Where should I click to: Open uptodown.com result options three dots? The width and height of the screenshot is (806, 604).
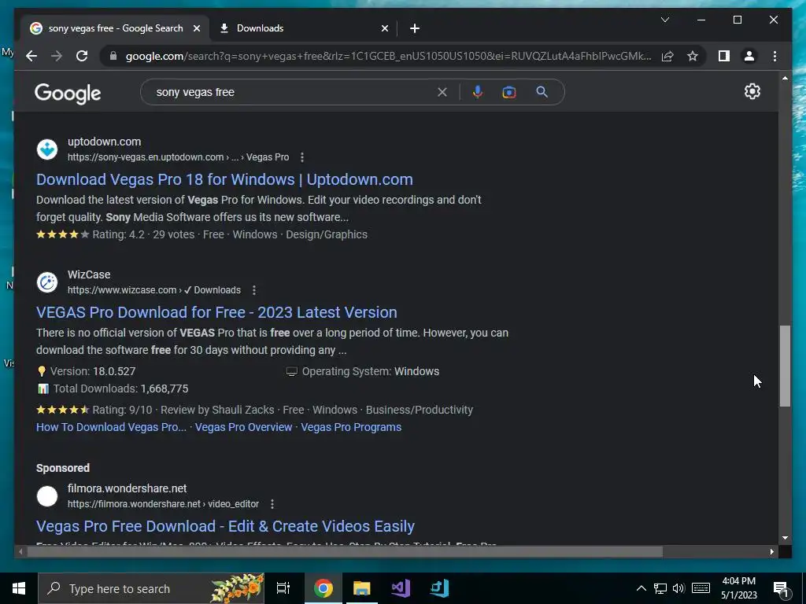(x=301, y=157)
